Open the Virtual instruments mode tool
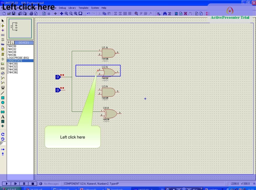This screenshot has height=190, width=256. [x=2, y=88]
